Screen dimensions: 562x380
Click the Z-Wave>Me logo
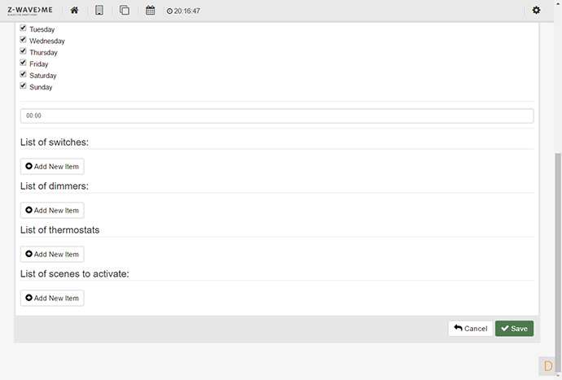(x=30, y=11)
